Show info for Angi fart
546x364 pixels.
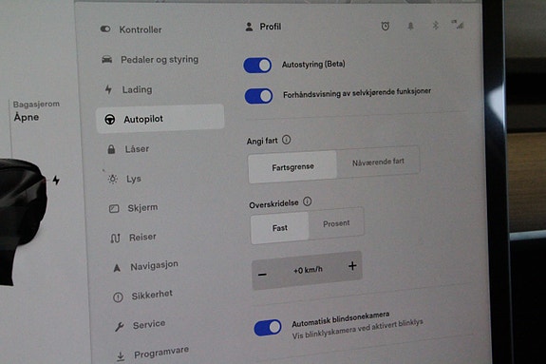(286, 140)
